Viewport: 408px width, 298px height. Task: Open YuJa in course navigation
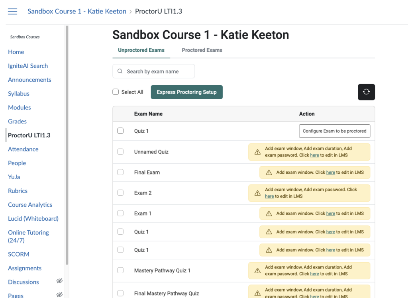pyautogui.click(x=14, y=177)
